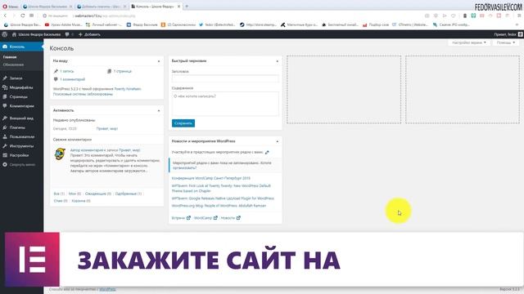
Task: Click the Привет, fedor account menu
Action: tap(508, 34)
